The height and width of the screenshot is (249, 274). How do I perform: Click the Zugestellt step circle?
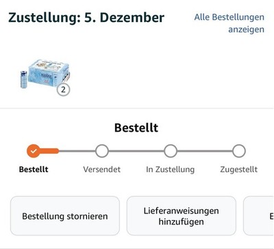coord(239,151)
